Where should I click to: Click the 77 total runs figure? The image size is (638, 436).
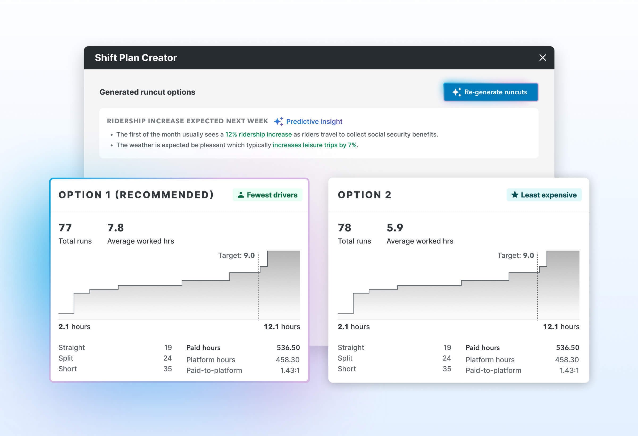(x=65, y=228)
